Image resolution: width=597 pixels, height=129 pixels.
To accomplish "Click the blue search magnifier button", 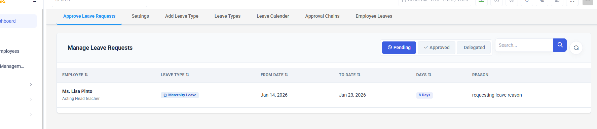I will [560, 45].
